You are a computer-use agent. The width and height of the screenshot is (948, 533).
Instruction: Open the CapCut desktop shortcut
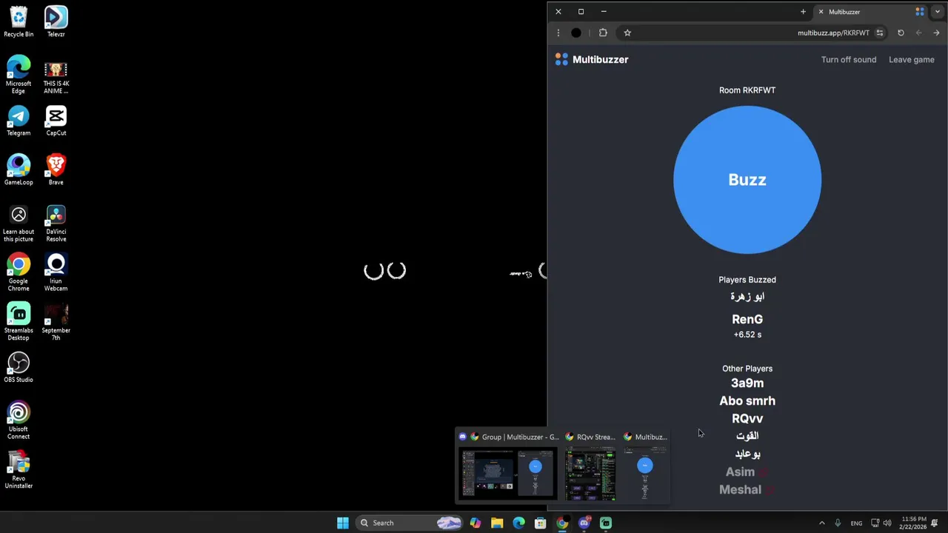[x=56, y=121]
